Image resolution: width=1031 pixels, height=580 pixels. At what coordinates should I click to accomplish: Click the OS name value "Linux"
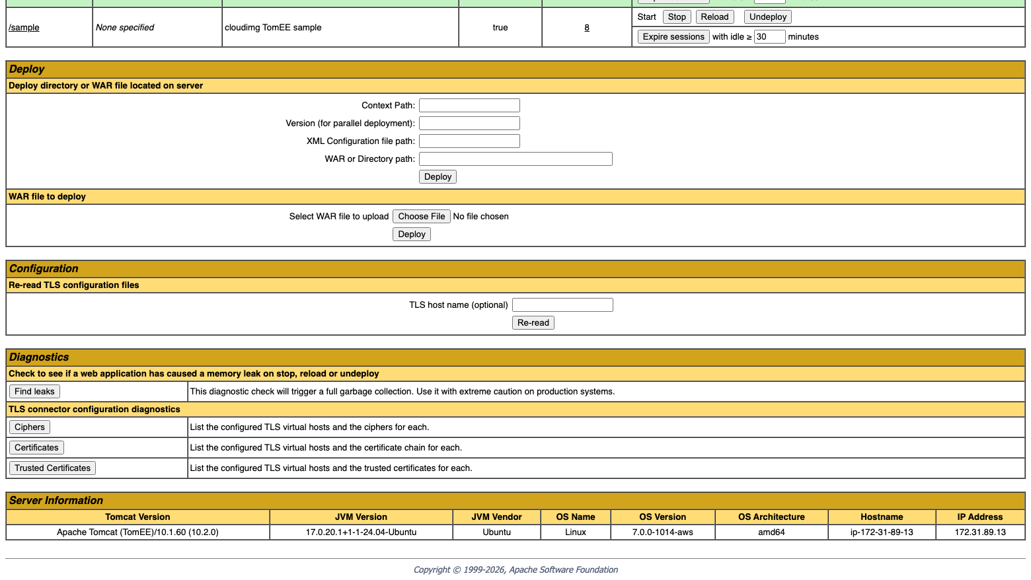pos(576,532)
